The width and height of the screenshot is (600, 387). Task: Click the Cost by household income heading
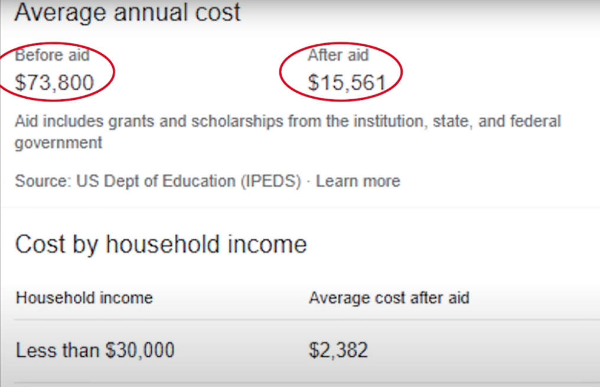pos(161,244)
